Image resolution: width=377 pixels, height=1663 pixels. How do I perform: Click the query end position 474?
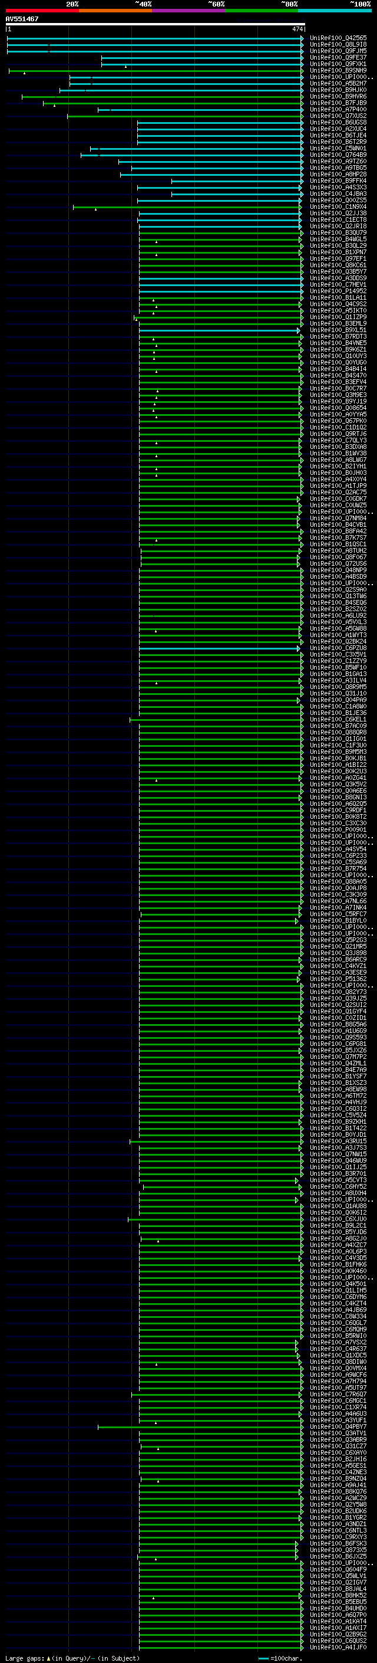pos(297,29)
